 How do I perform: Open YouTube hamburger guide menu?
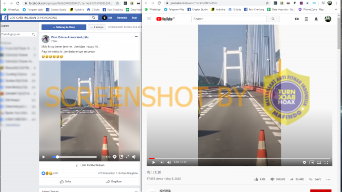click(149, 19)
